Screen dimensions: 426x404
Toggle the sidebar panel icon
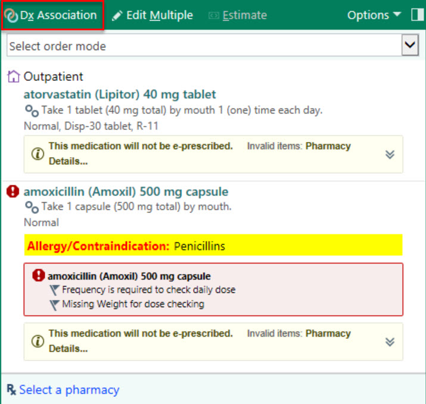417,15
